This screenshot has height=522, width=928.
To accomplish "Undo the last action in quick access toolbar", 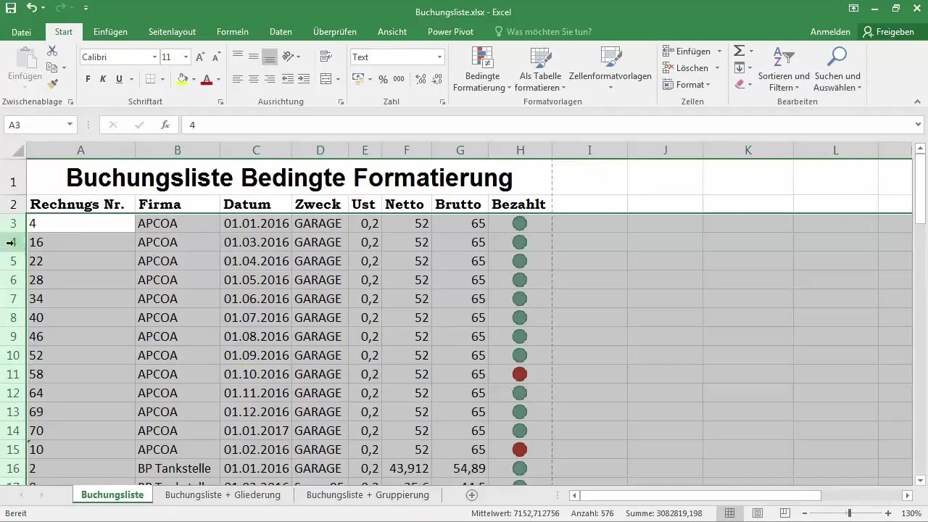I will click(x=31, y=9).
